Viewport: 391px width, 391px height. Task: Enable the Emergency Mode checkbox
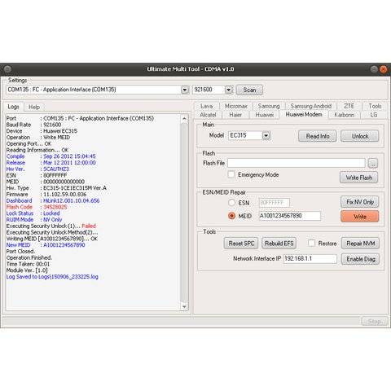click(x=231, y=174)
